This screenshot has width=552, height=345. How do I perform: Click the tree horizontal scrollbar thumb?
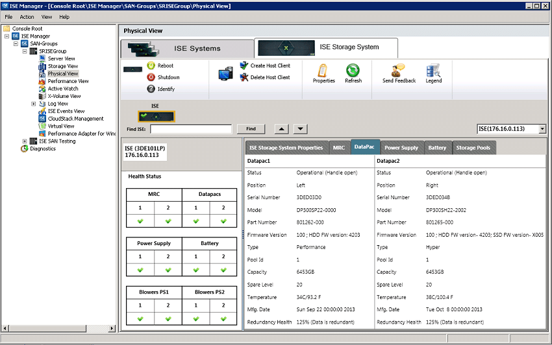[x=47, y=329]
